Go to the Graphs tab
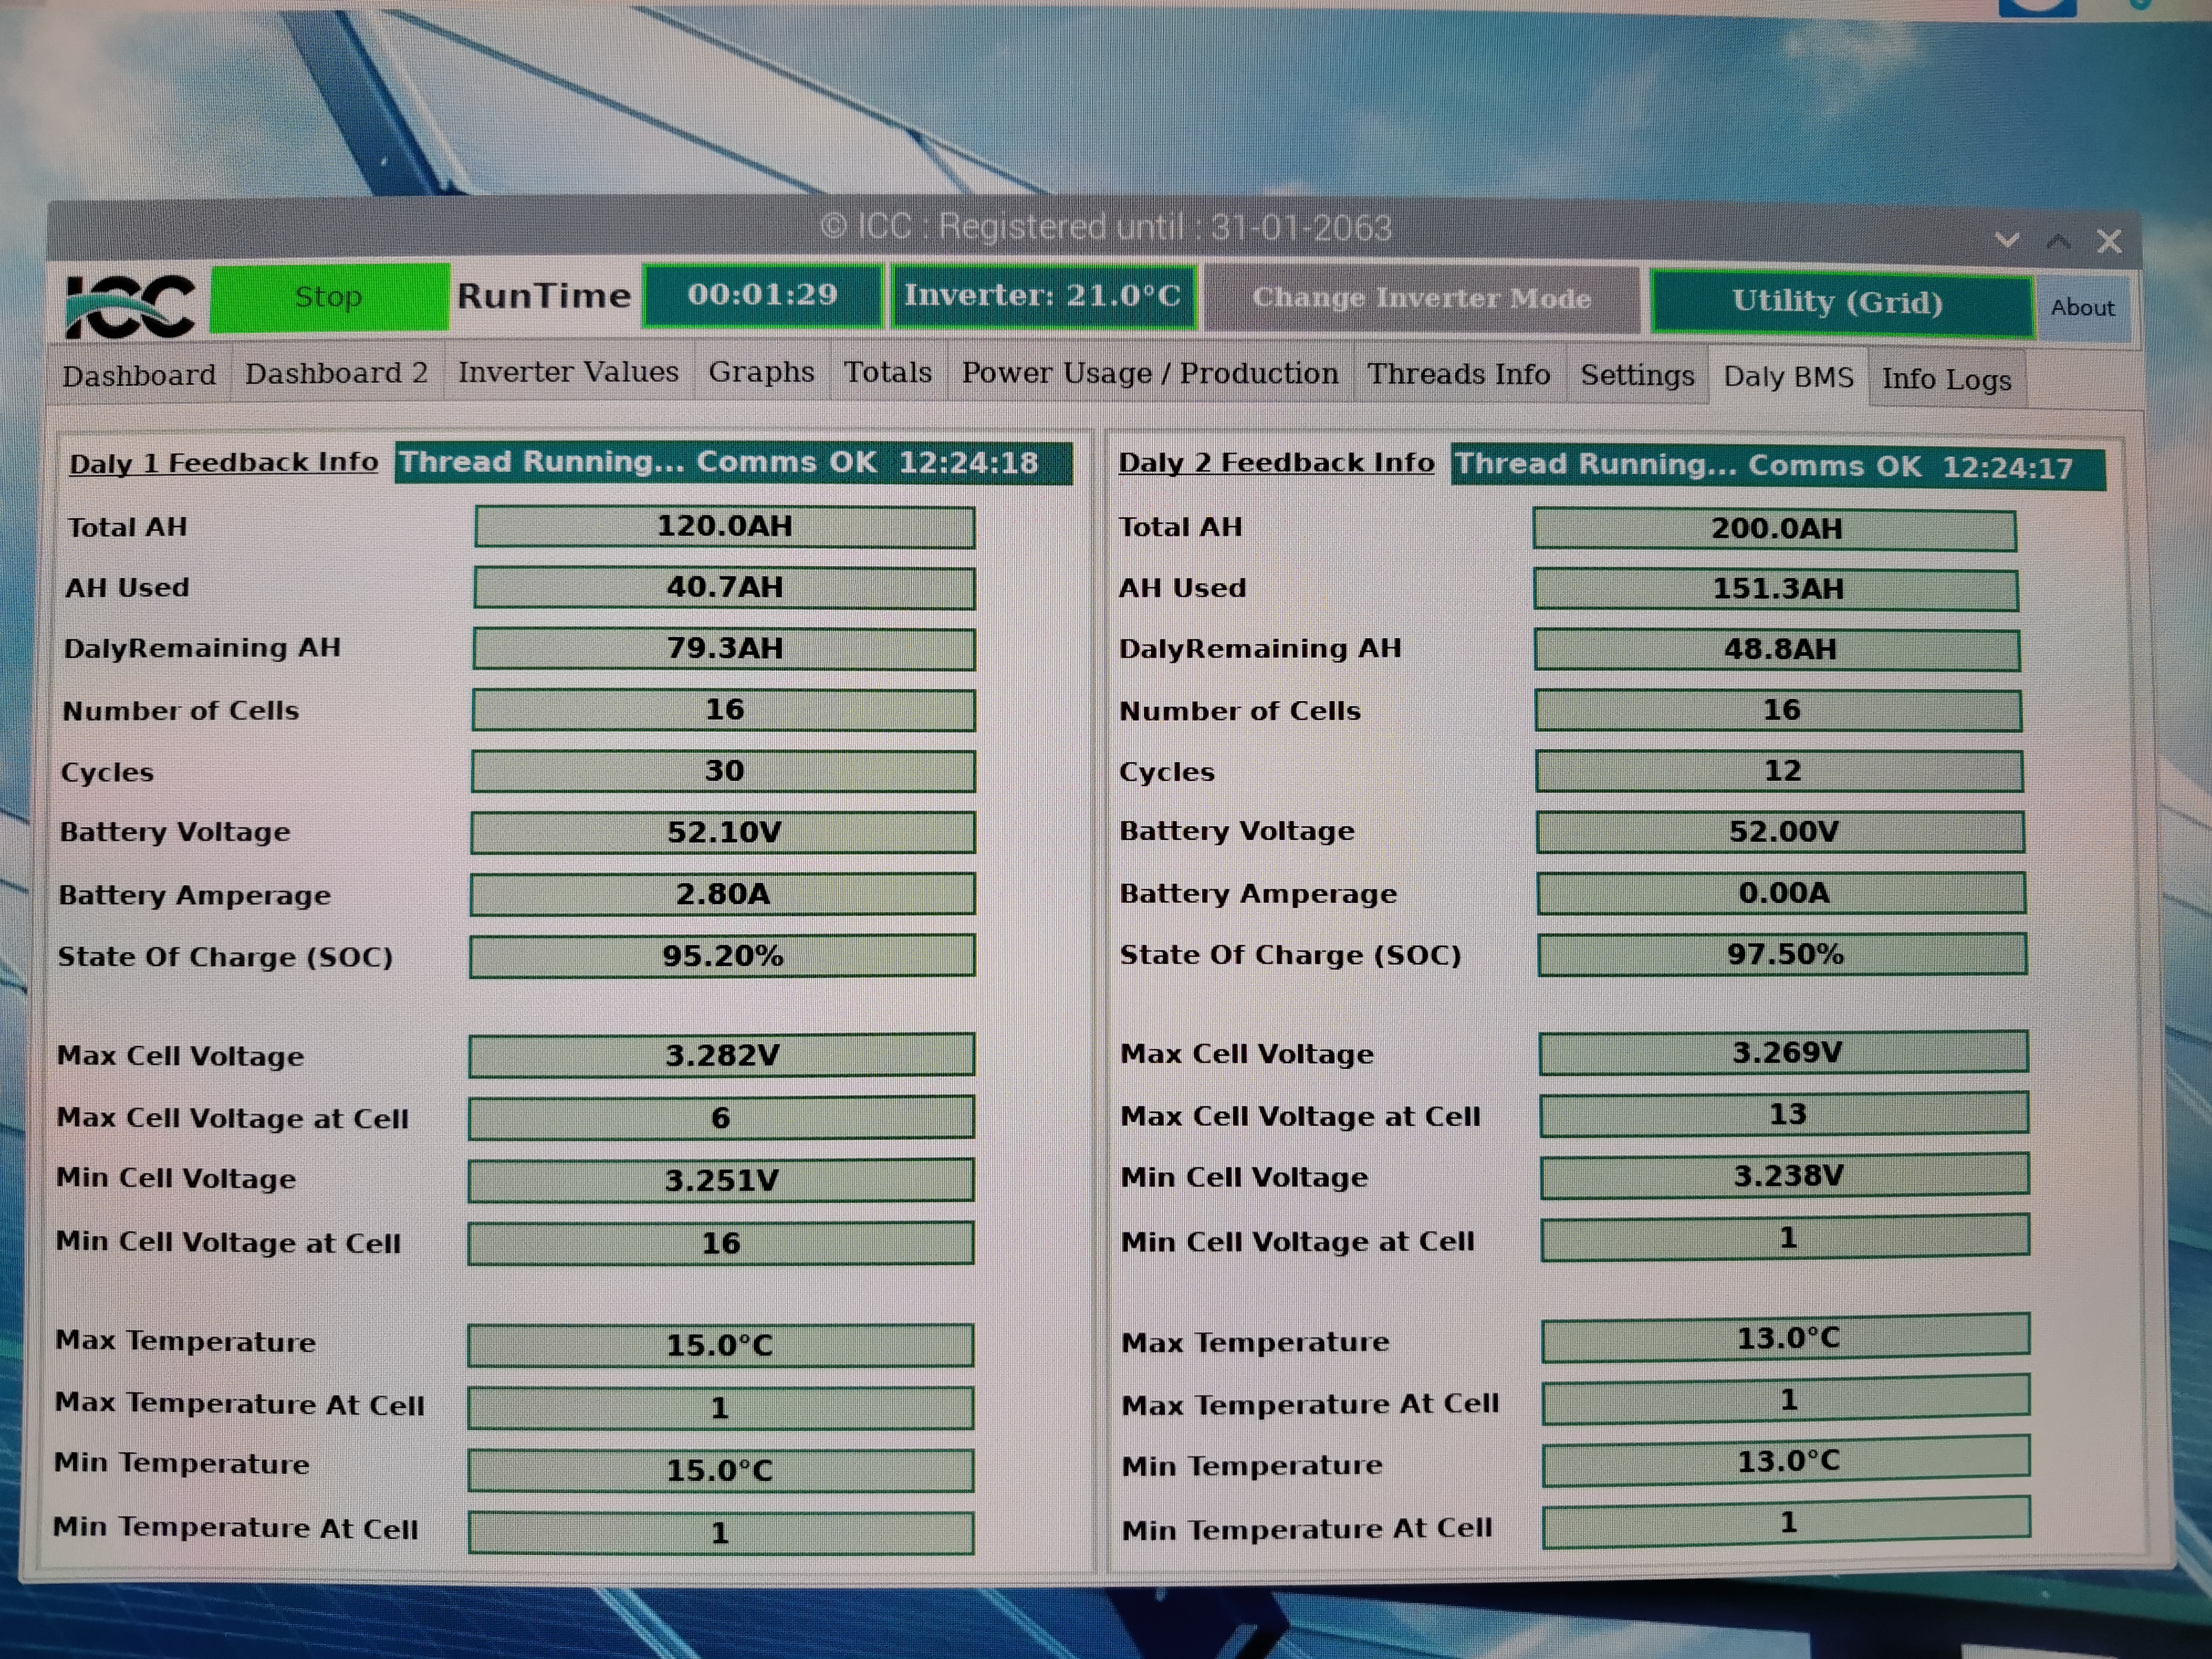Image resolution: width=2212 pixels, height=1659 pixels. 761,372
